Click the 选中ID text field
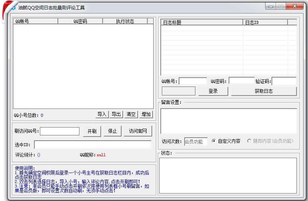The image size is (308, 201). click(92, 145)
